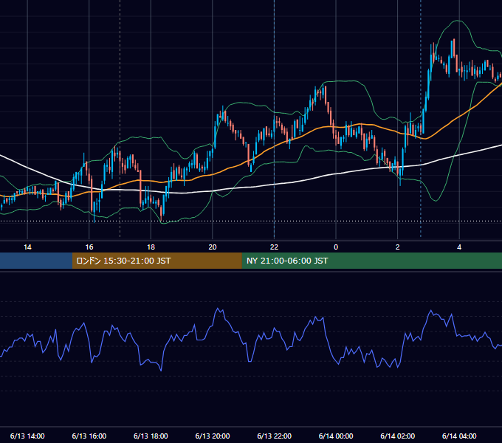Click the blue session bar left of ロンドン

36,261
